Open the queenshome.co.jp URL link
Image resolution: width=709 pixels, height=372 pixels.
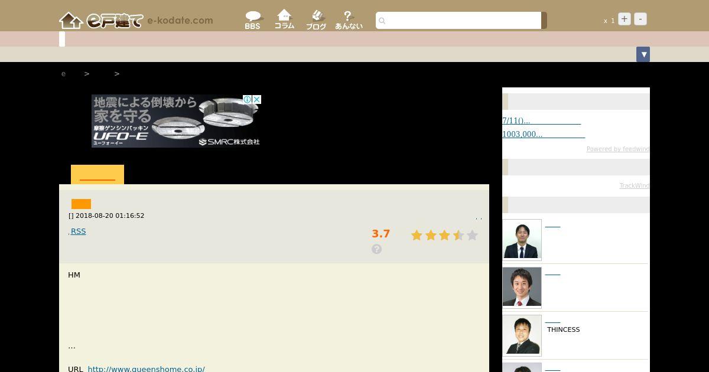[x=147, y=369]
